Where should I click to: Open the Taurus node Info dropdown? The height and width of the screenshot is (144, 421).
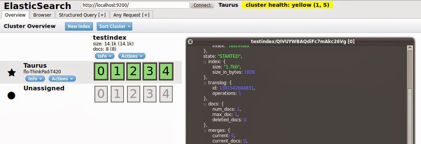[35, 79]
